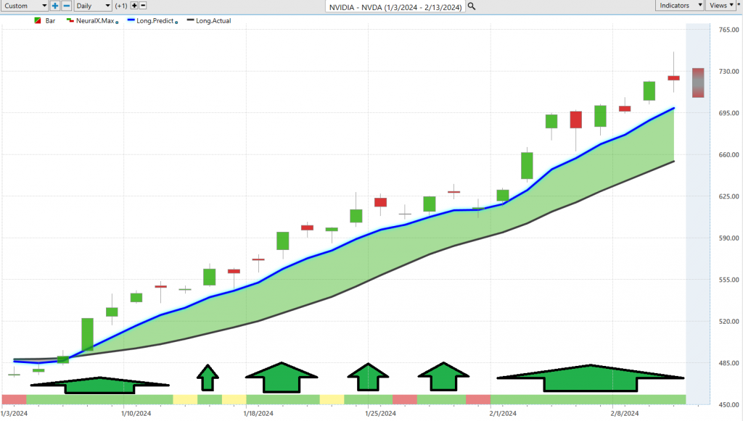Click the black plus beside (+1)
The height and width of the screenshot is (421, 743).
click(x=134, y=6)
